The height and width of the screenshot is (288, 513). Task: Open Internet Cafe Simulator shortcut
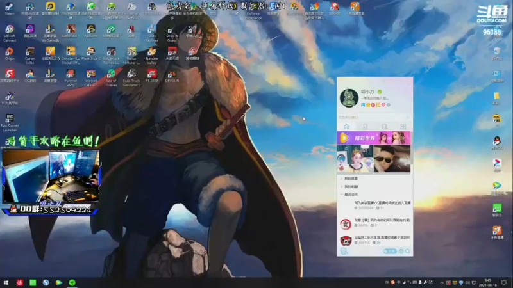click(x=90, y=77)
